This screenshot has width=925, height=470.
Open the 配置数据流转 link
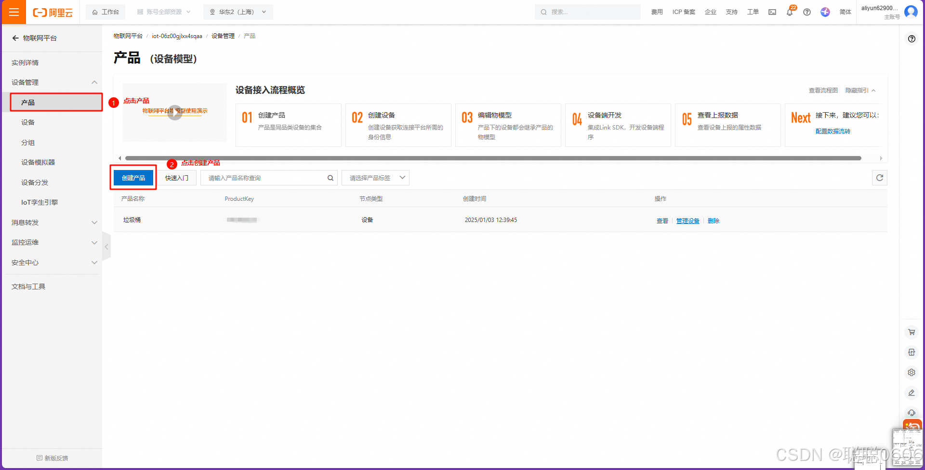coord(833,131)
